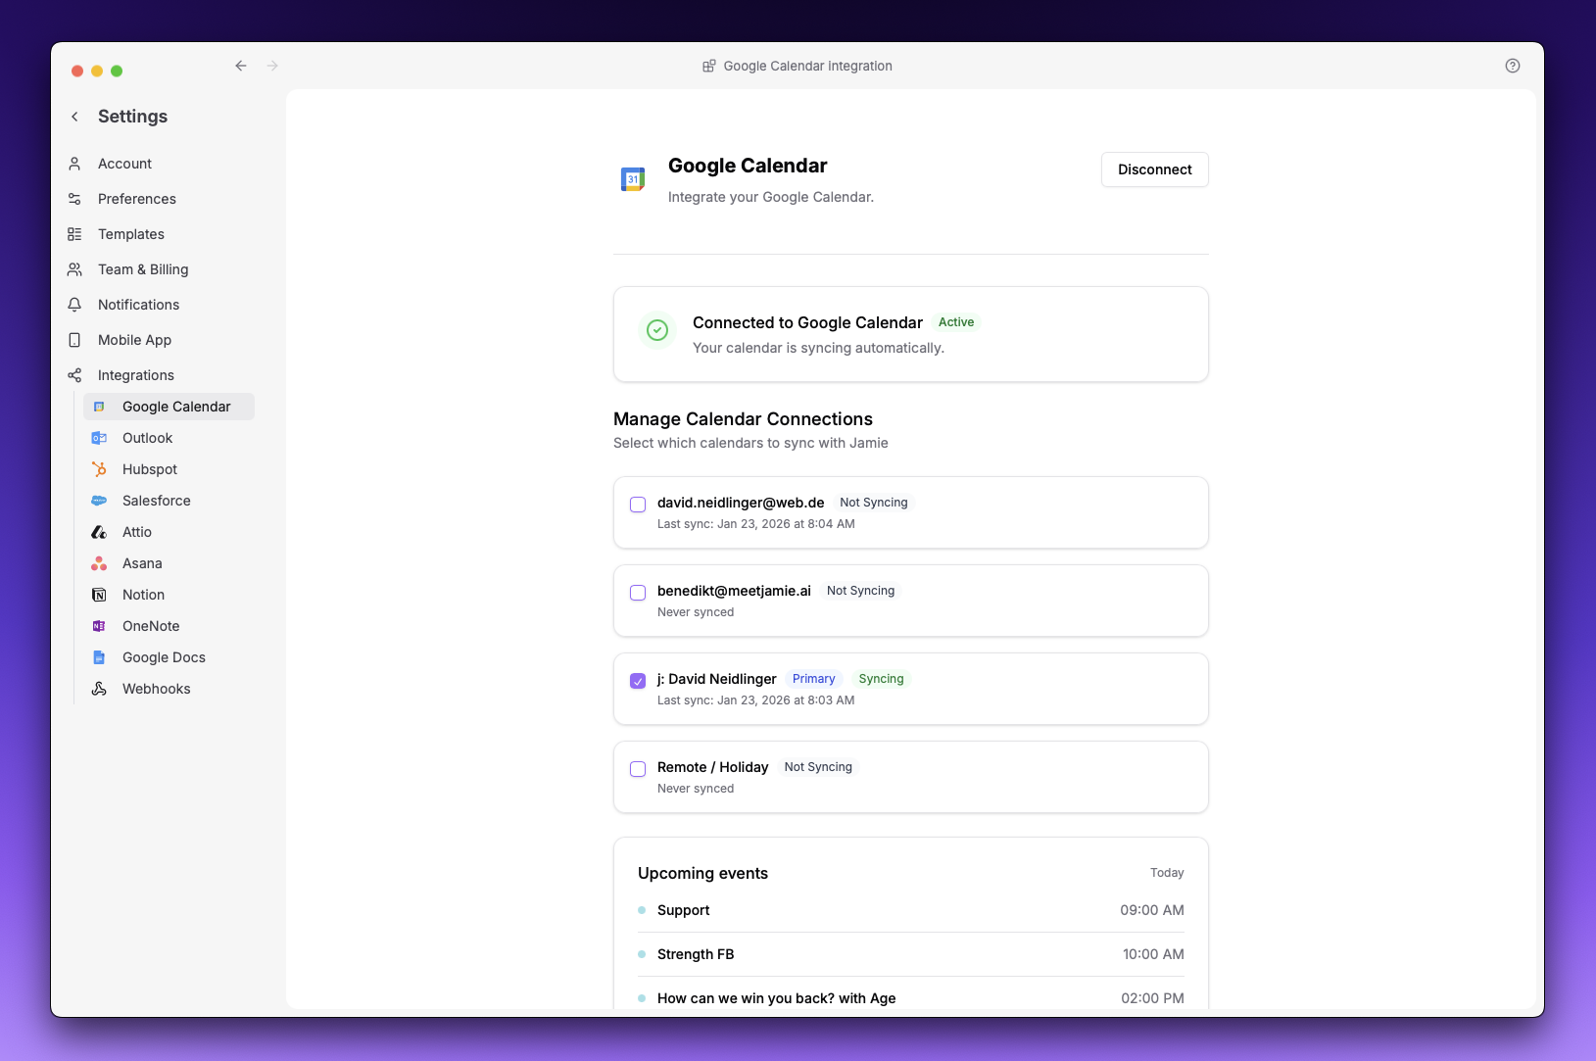Collapse Settings with the back chevron
1596x1061 pixels.
pyautogui.click(x=74, y=116)
